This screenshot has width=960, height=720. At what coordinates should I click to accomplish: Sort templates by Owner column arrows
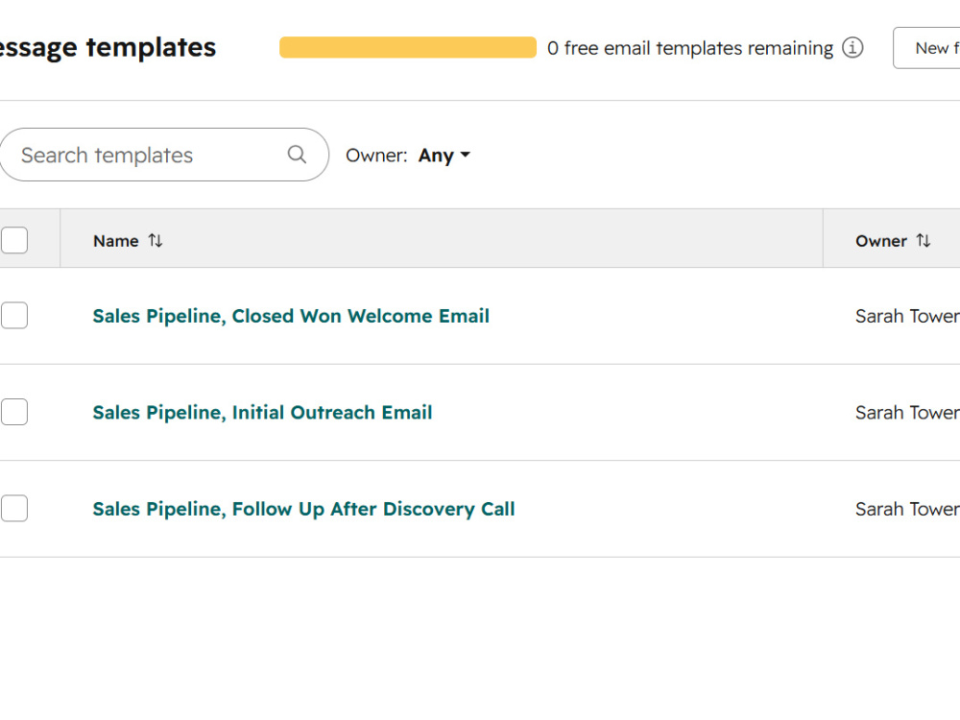[924, 241]
